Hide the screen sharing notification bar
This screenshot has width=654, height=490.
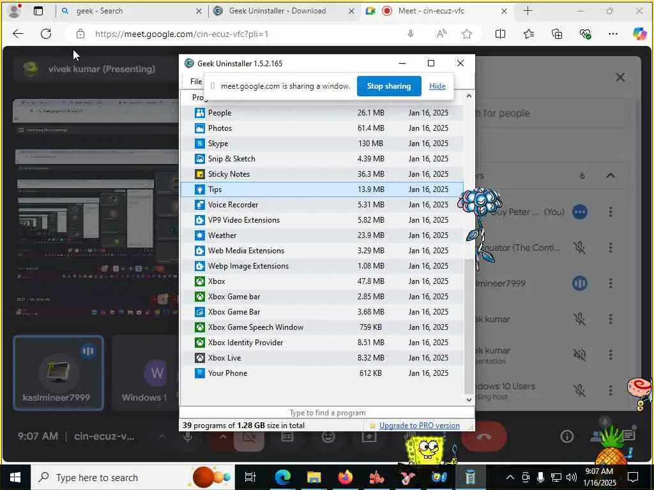point(437,86)
